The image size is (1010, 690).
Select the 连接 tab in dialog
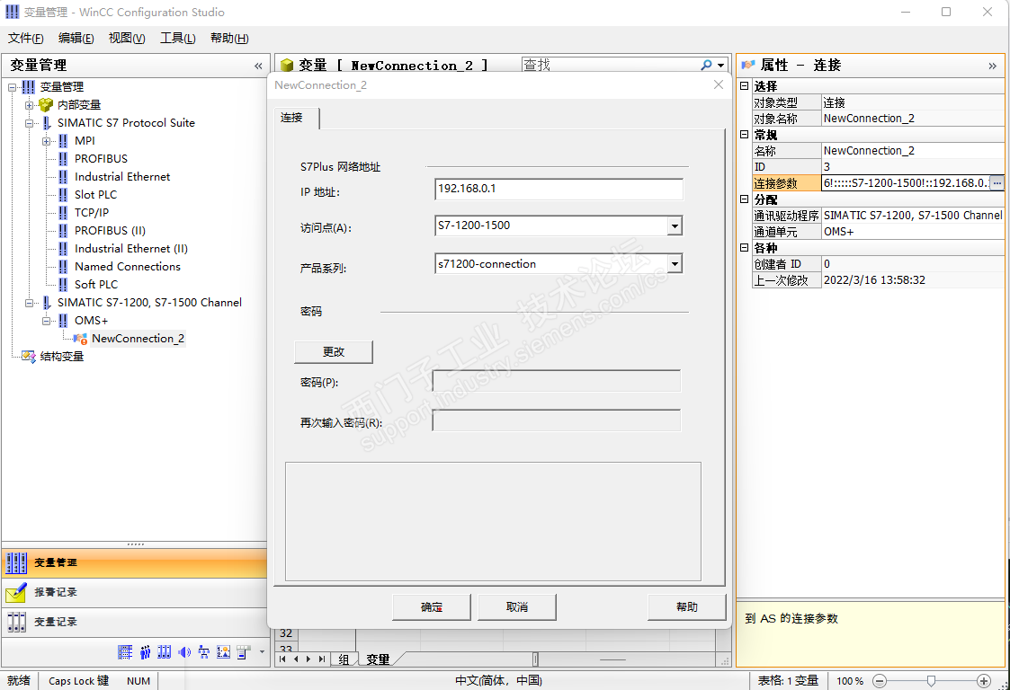296,118
